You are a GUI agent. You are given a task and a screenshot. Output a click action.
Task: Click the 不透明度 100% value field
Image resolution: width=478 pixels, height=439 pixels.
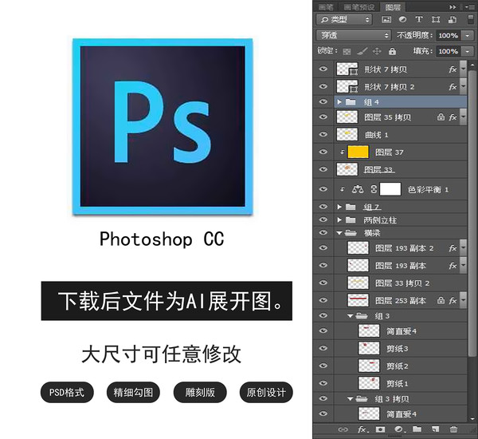(x=449, y=36)
